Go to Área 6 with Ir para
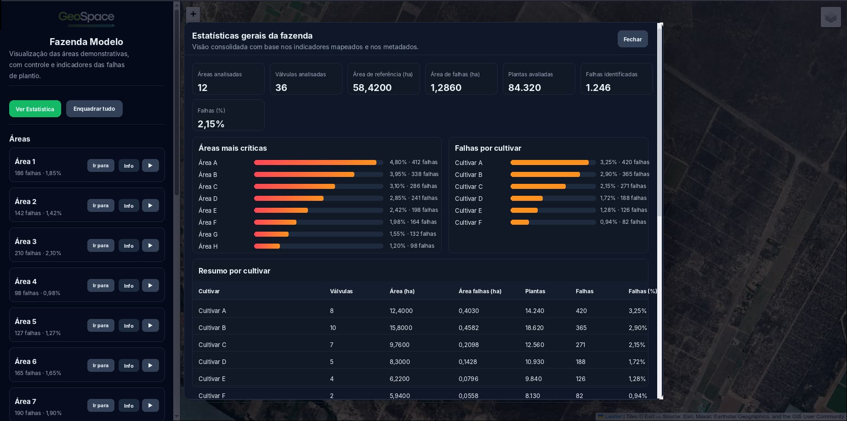Screen dimensions: 847x421 (x=101, y=365)
